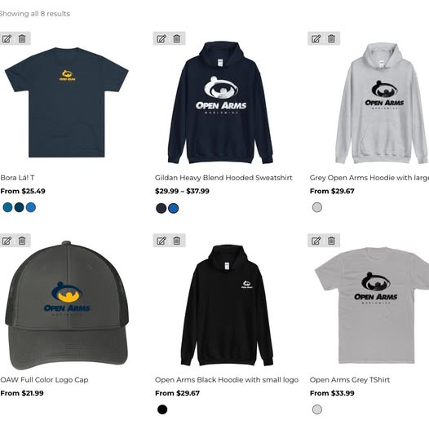Viewport: 429px width, 429px height.
Task: Delete the Bora Lá! T product
Action: (x=22, y=38)
